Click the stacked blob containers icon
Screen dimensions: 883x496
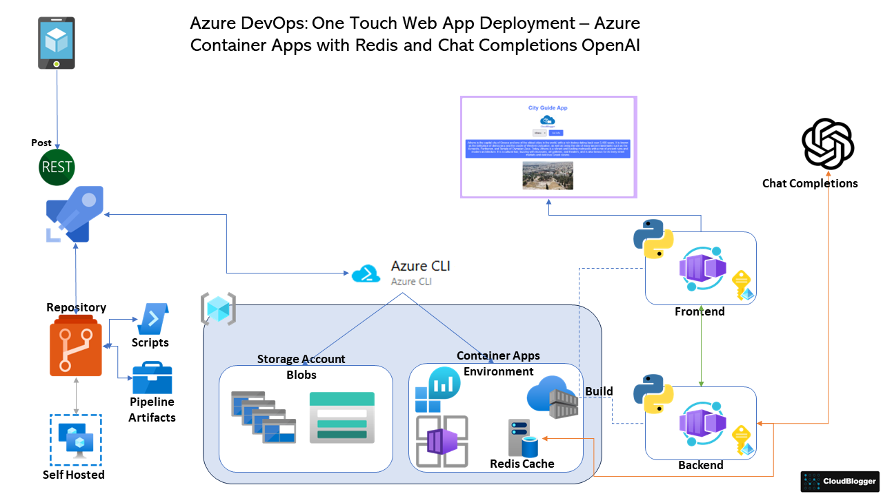pyautogui.click(x=263, y=417)
